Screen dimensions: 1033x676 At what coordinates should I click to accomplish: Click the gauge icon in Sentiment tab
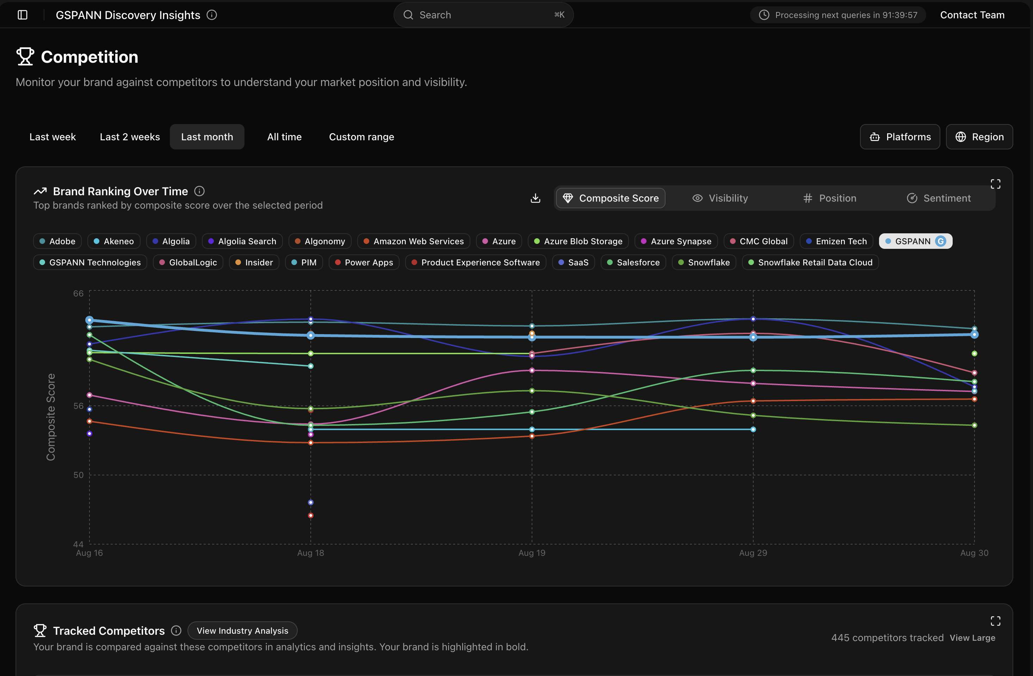pos(912,198)
